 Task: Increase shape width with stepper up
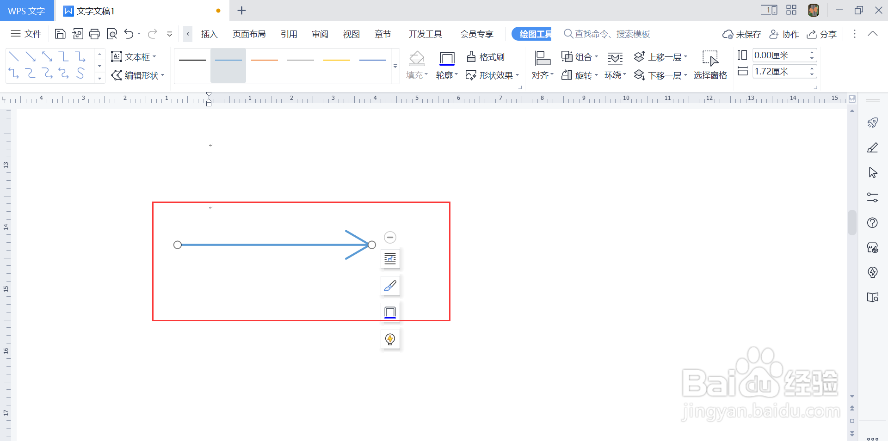812,68
